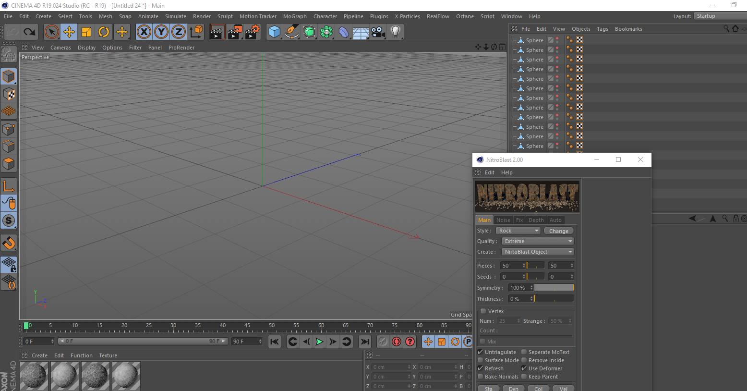Enable Bake Normals checkbox
The width and height of the screenshot is (747, 391).
click(480, 377)
